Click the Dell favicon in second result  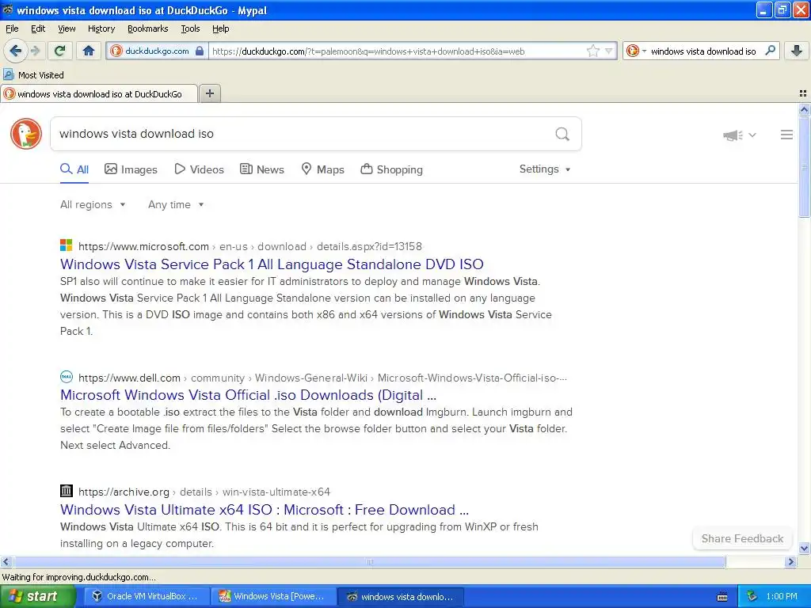click(x=67, y=376)
